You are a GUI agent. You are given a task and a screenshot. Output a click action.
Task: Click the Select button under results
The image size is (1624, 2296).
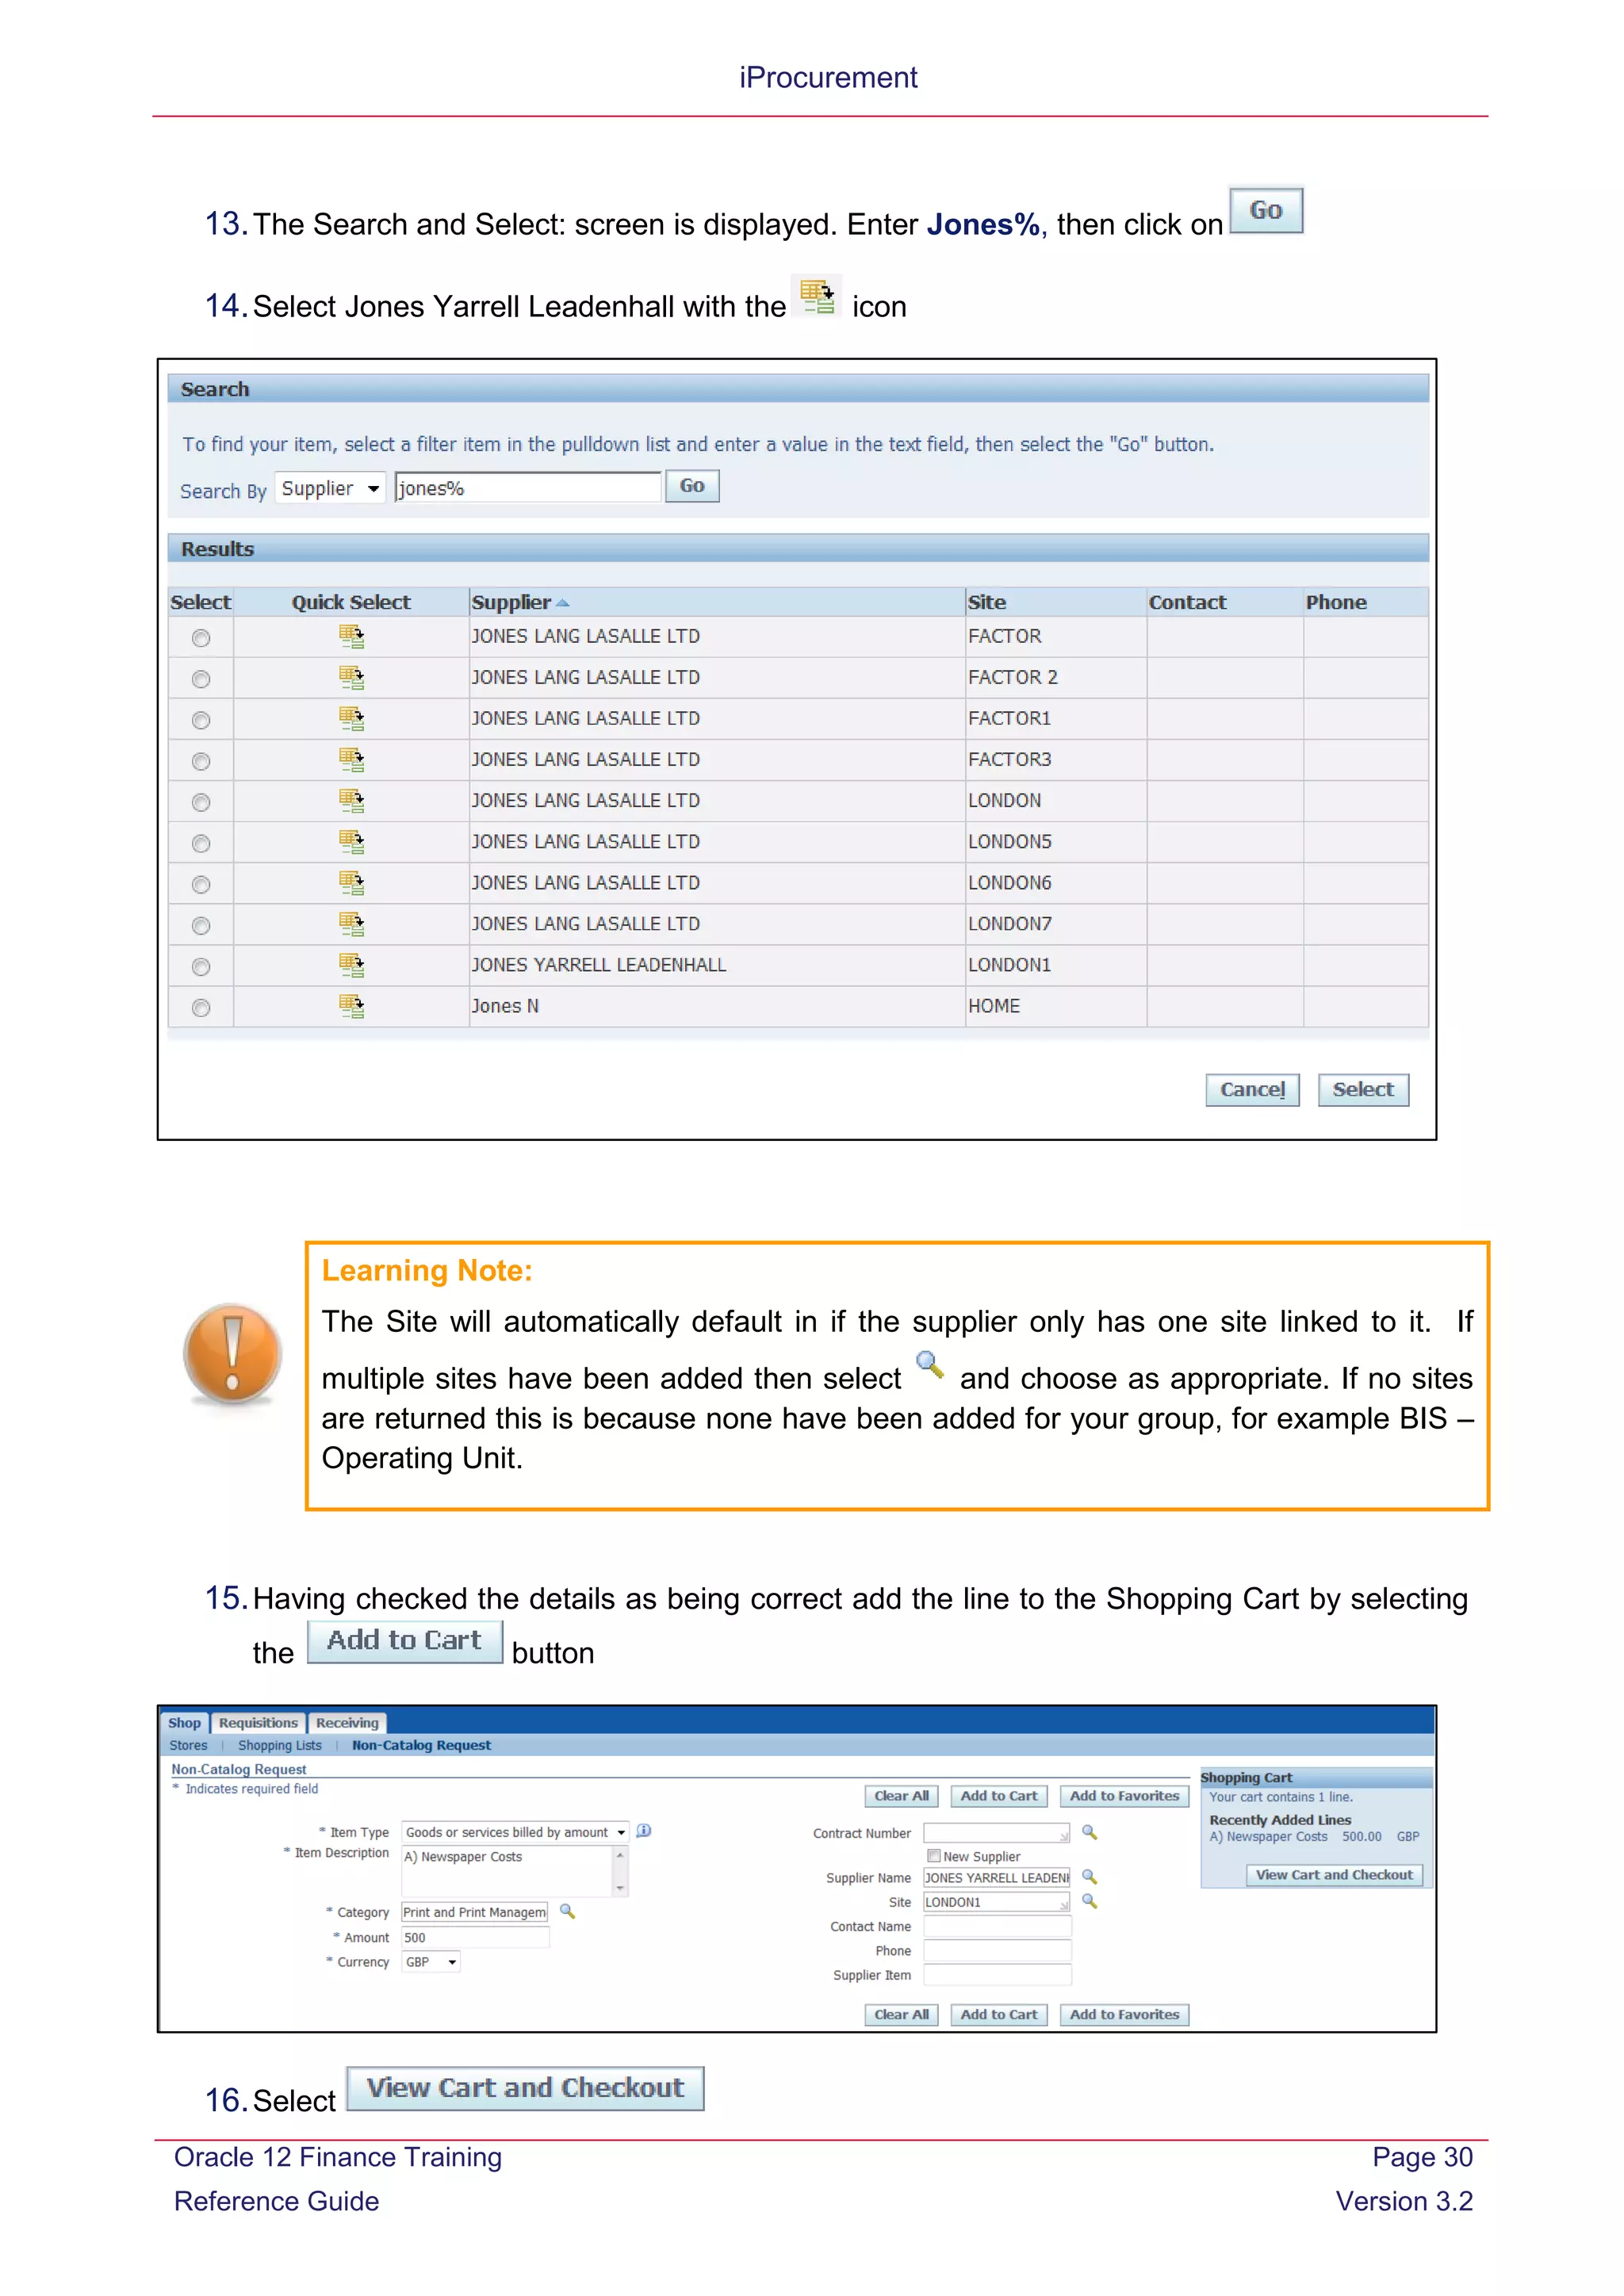(1363, 1089)
